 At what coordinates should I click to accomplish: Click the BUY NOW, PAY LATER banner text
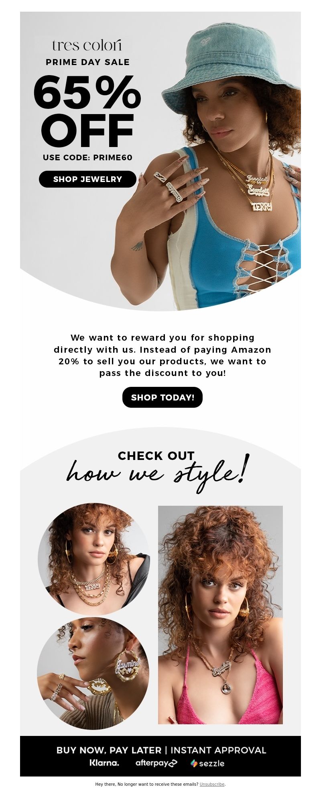pyautogui.click(x=161, y=750)
